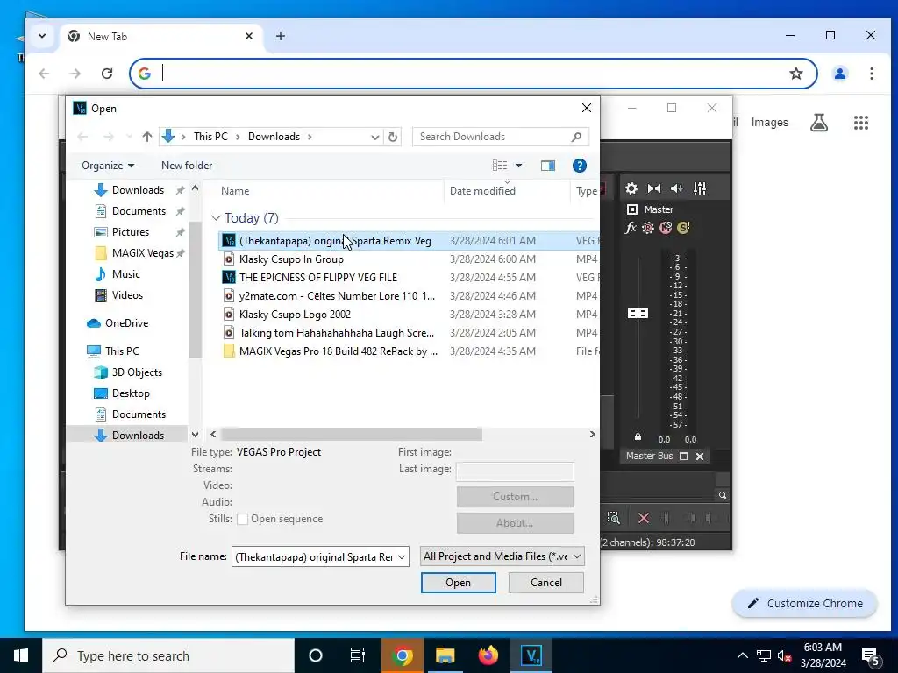Select the MAGIX Vegas Pro 18 Build folder
This screenshot has width=898, height=673.
click(339, 351)
